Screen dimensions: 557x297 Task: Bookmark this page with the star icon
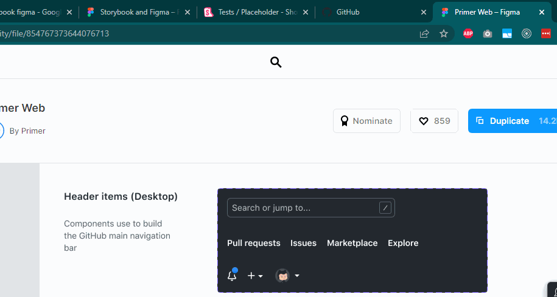pyautogui.click(x=444, y=33)
